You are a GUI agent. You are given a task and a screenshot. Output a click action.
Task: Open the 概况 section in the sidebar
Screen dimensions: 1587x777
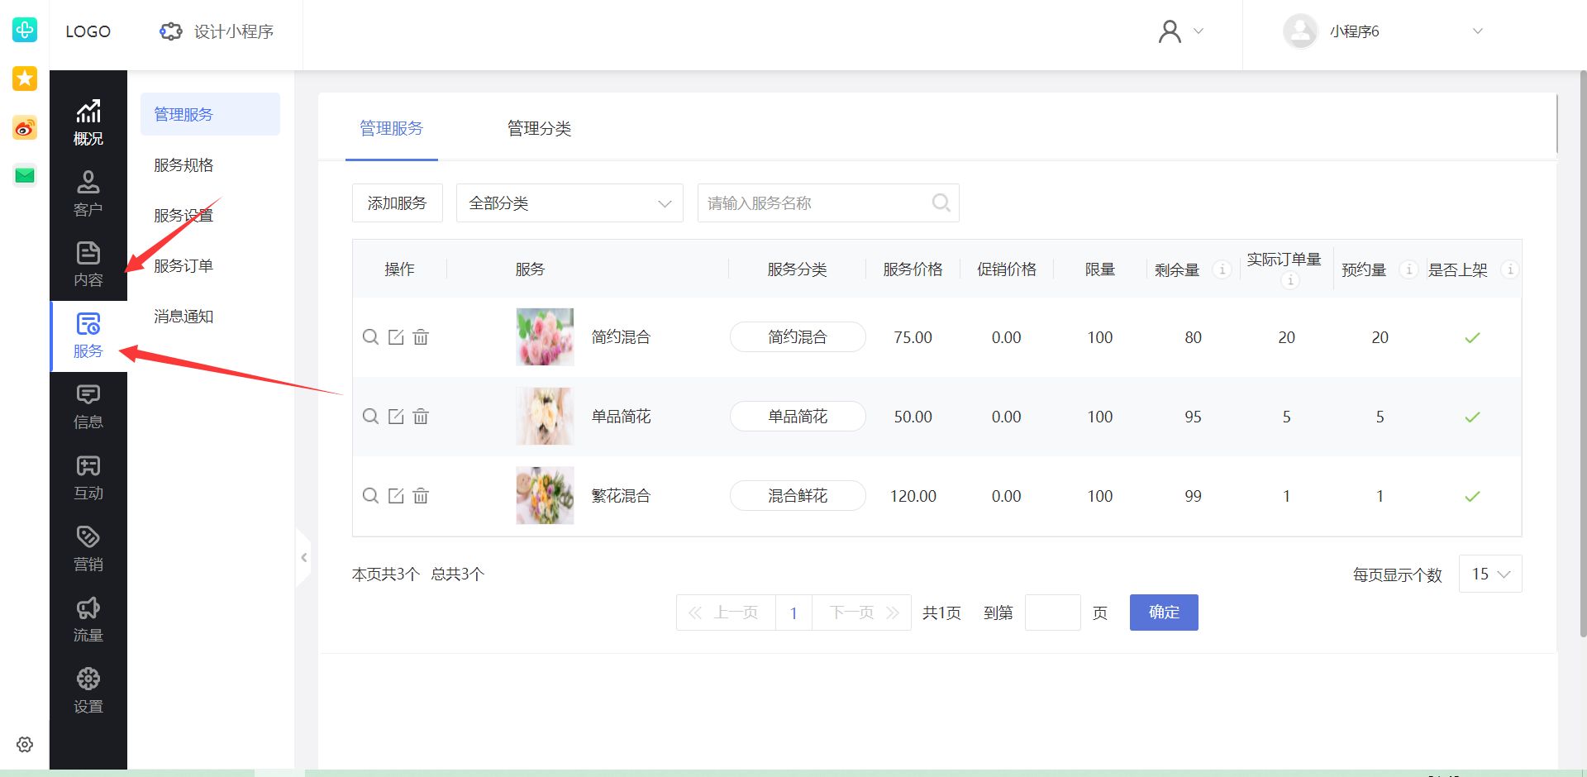(x=88, y=122)
